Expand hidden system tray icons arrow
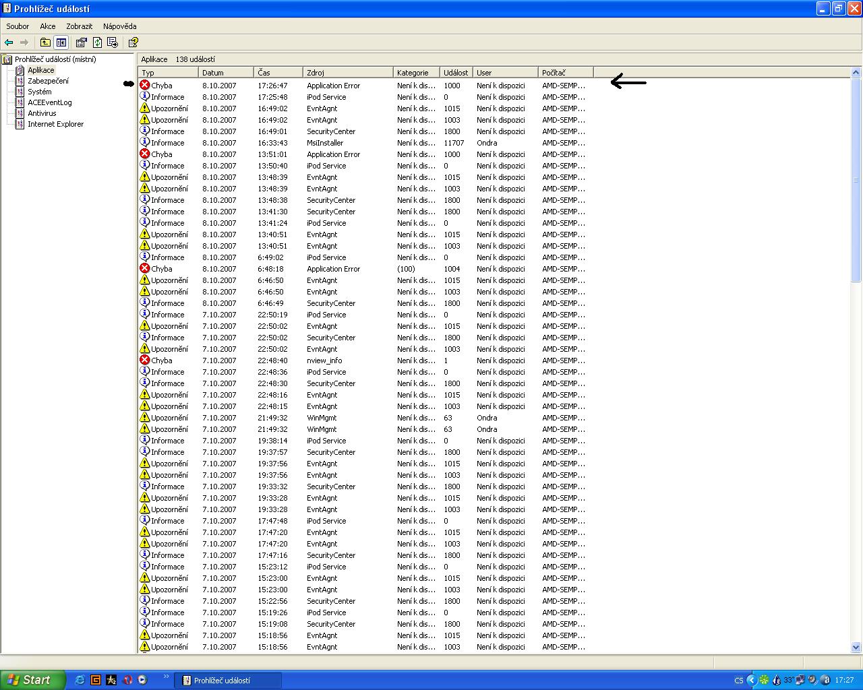The width and height of the screenshot is (863, 690). pyautogui.click(x=751, y=681)
